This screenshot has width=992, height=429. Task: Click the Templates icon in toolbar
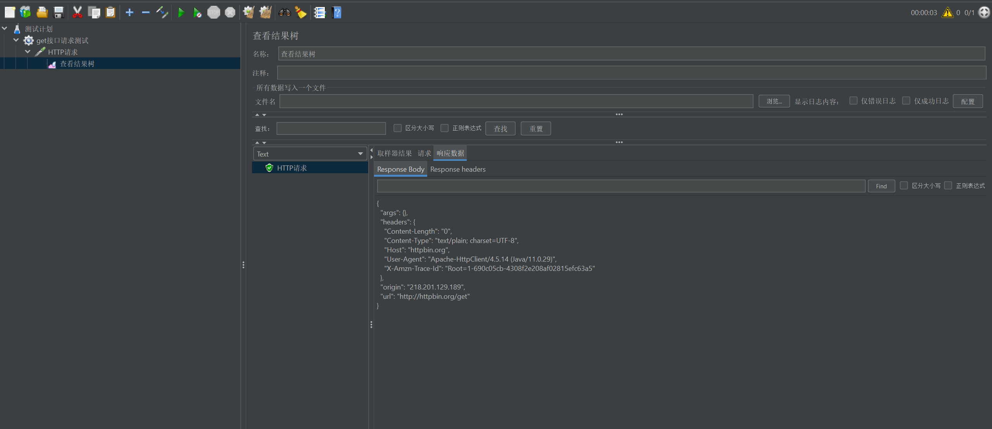(26, 12)
